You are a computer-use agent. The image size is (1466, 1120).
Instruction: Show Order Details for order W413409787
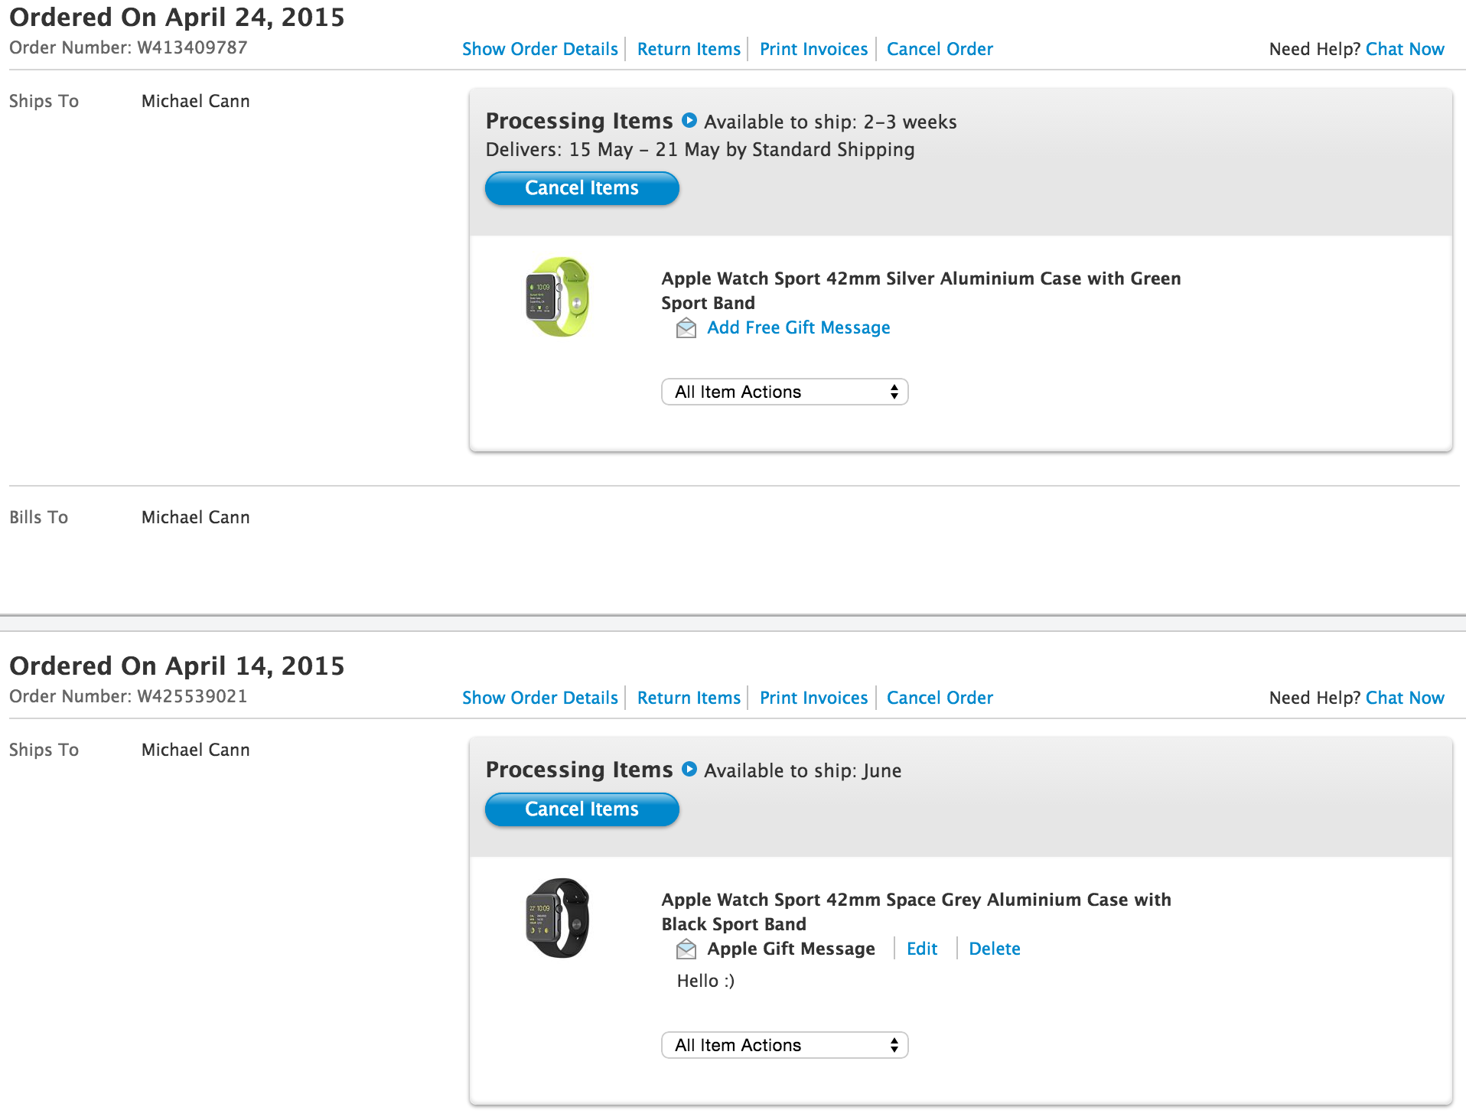coord(539,49)
